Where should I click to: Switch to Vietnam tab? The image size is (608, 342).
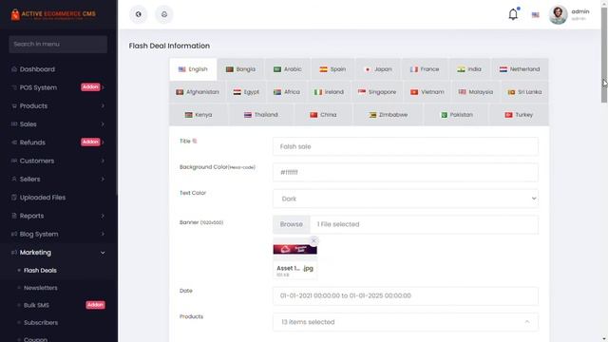[427, 92]
